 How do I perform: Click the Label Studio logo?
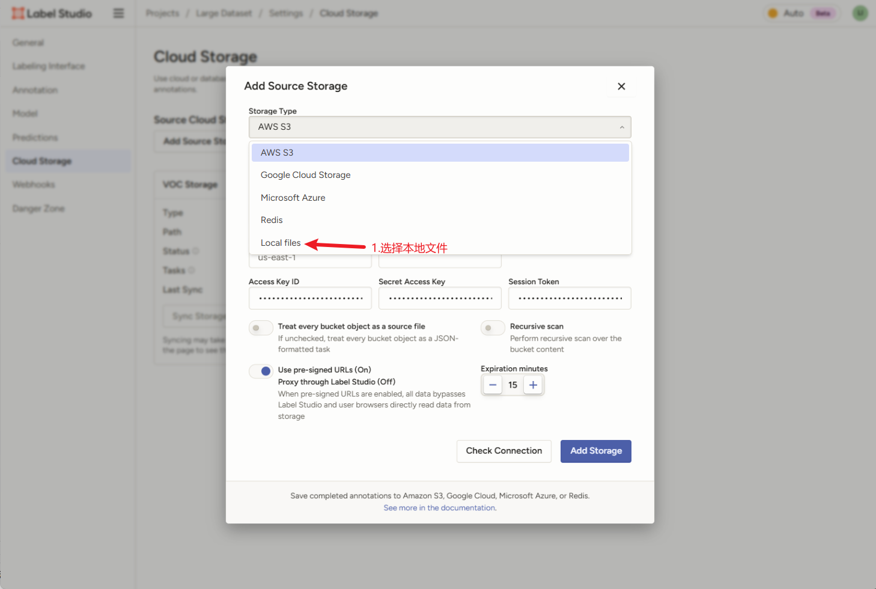(52, 13)
